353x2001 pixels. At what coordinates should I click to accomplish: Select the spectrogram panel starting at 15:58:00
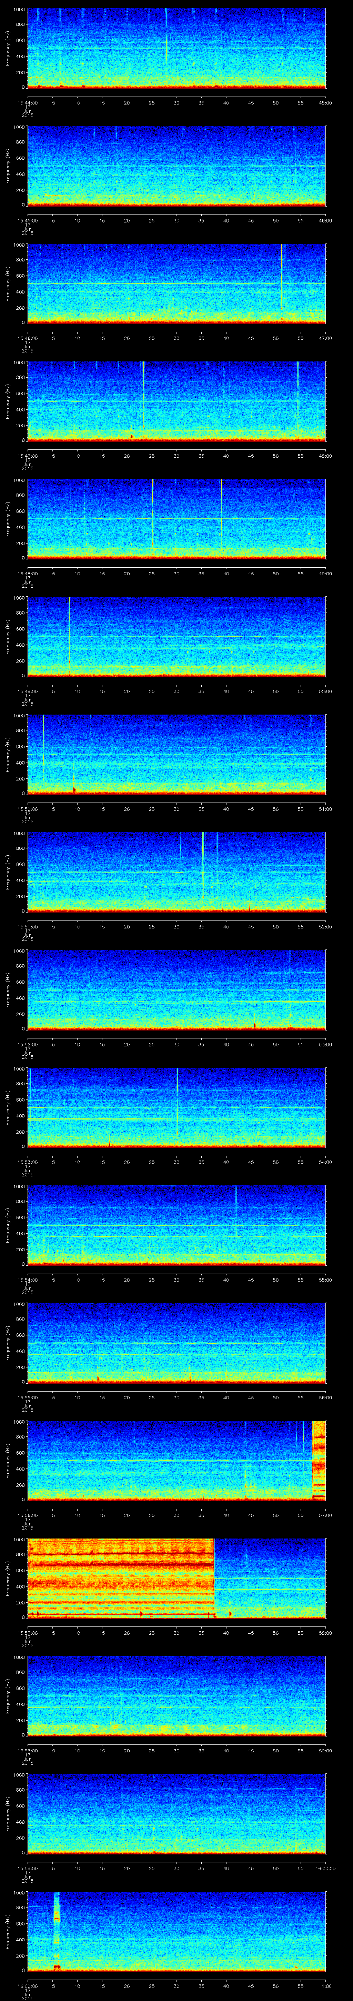click(177, 1696)
